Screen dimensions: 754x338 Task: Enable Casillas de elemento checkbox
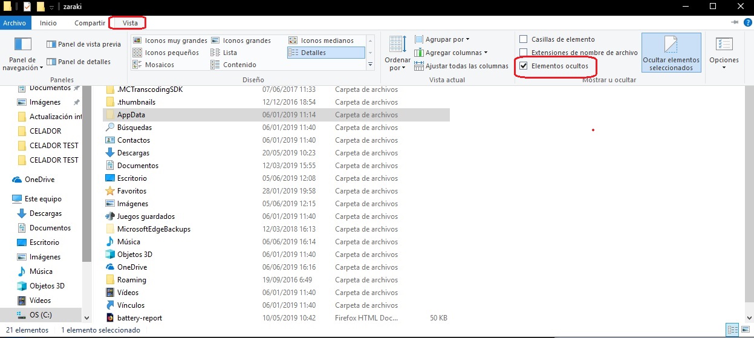[524, 39]
